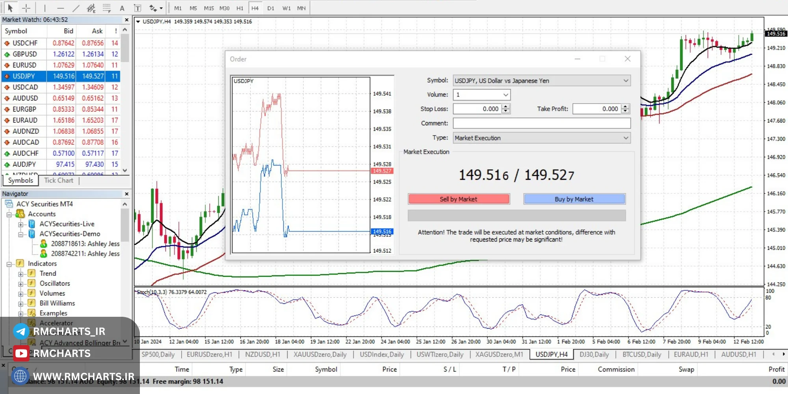788x394 pixels.
Task: Switch to the Tick Chart tab
Action: point(59,180)
